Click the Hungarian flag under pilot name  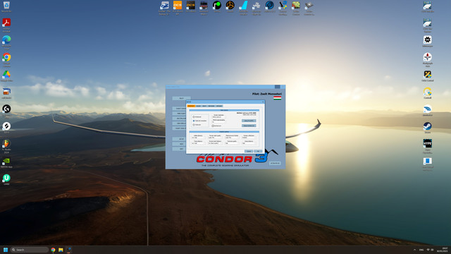(277, 98)
